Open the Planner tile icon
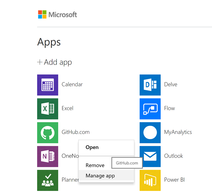 47,180
